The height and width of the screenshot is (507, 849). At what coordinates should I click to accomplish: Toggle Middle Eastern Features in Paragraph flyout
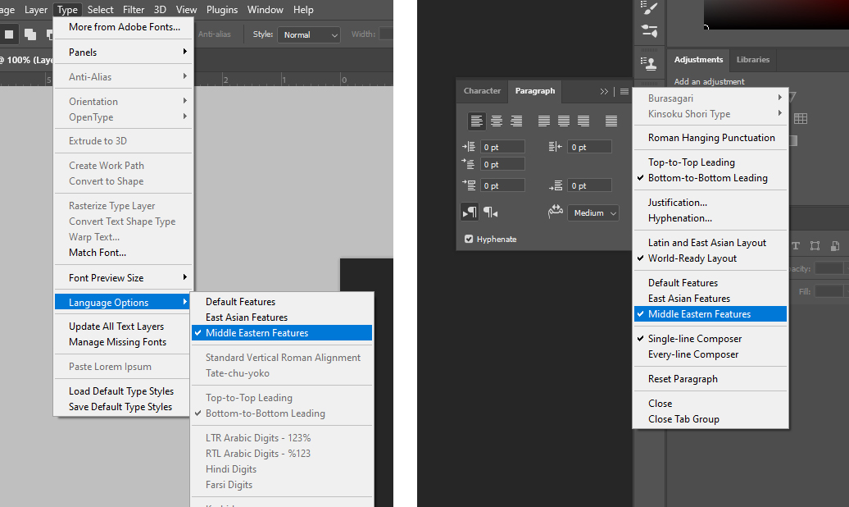(x=711, y=314)
